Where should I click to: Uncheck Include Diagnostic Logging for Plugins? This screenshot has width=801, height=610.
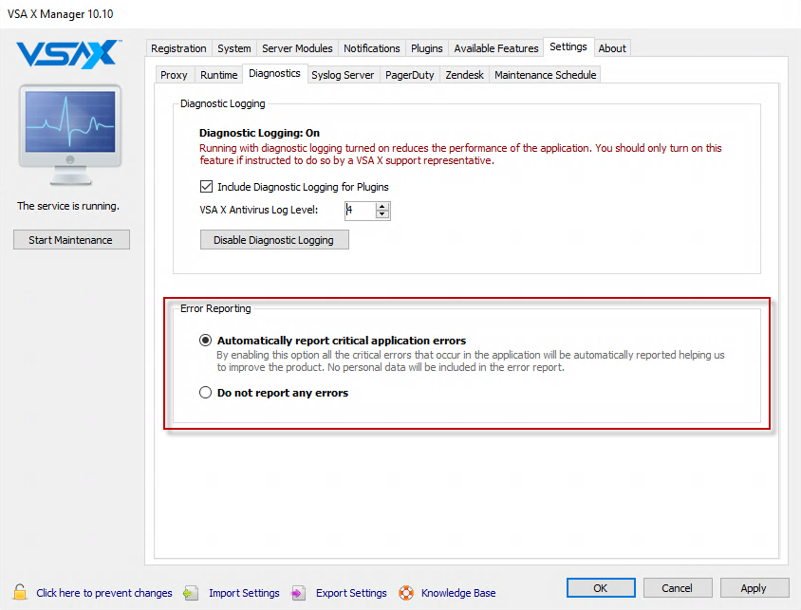pos(206,186)
